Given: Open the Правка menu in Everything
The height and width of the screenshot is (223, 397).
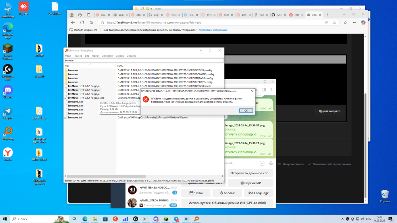Looking at the screenshot, I should 78,56.
